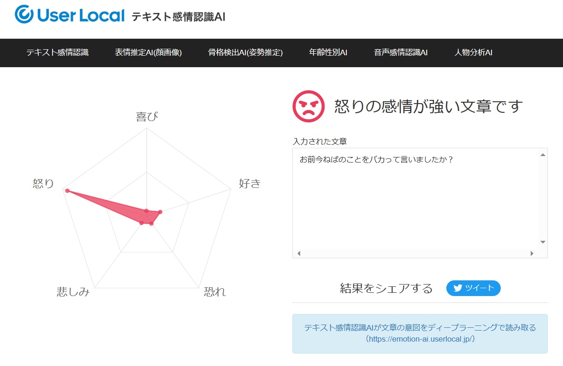This screenshot has width=563, height=366.
Task: Click the emotion-ai.userlocal.jp link box
Action: pos(420,333)
